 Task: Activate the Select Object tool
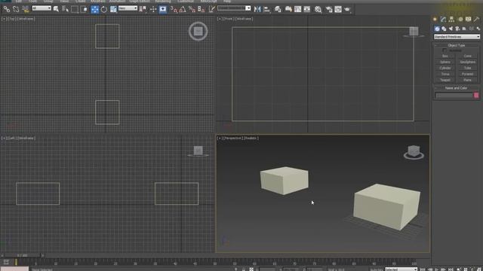[56, 10]
